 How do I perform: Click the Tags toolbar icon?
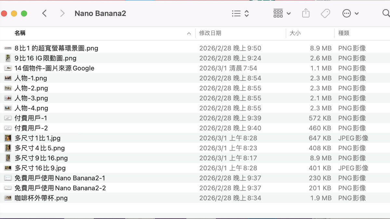click(x=325, y=13)
